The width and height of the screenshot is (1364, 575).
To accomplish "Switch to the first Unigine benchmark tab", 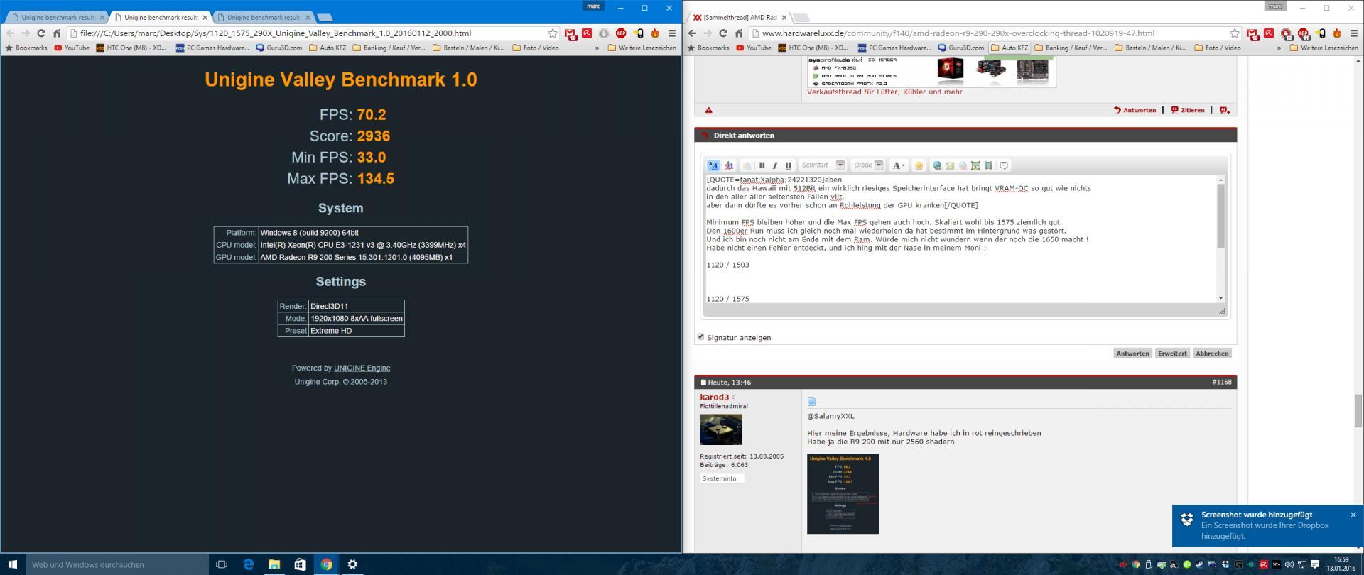I will (58, 17).
